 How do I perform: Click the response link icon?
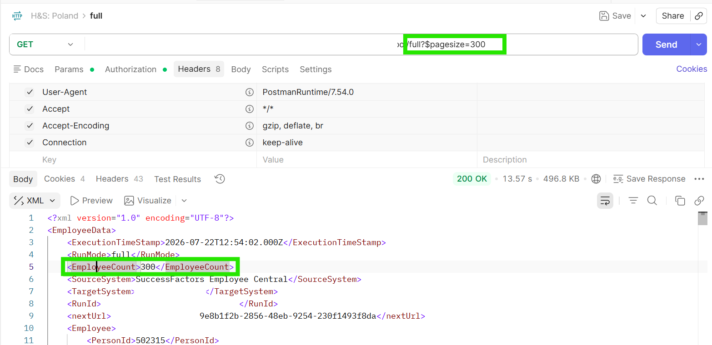pos(699,201)
